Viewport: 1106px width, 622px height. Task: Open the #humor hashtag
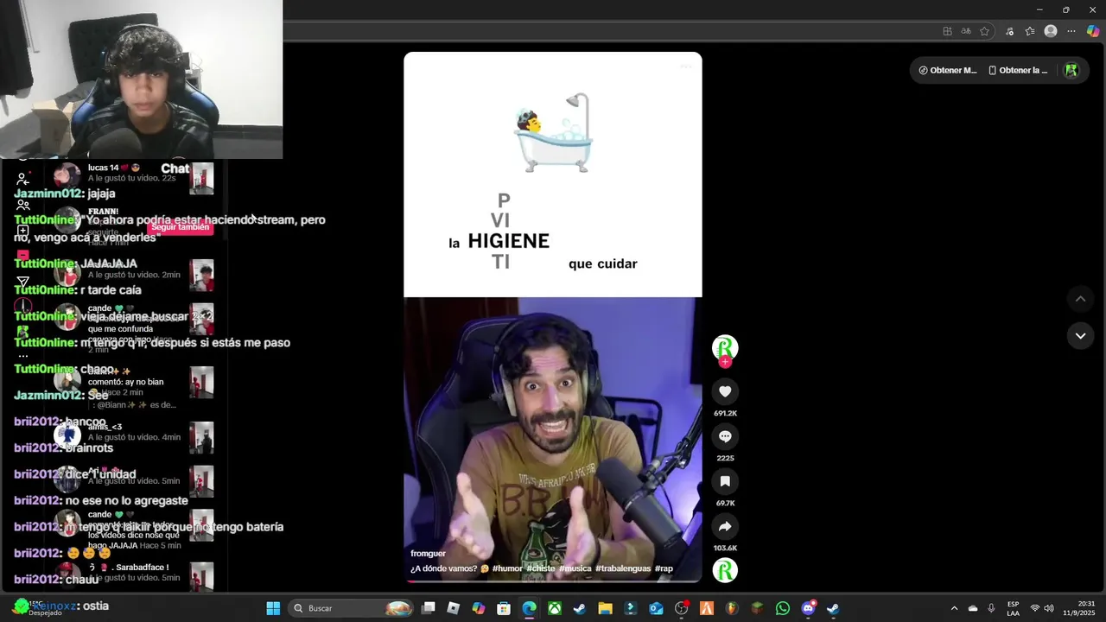507,568
